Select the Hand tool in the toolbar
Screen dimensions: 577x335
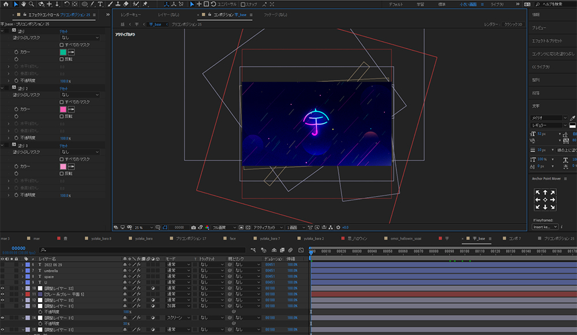point(23,4)
